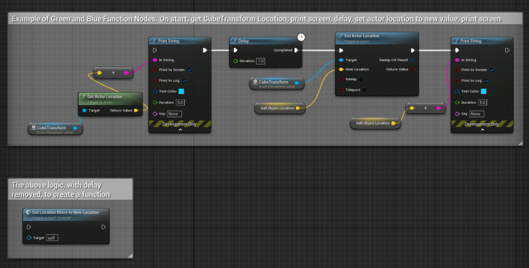Viewport: 529px width, 268px height.
Task: Collapse the rightmost Print String node's advanced options
Action: pyautogui.click(x=482, y=130)
